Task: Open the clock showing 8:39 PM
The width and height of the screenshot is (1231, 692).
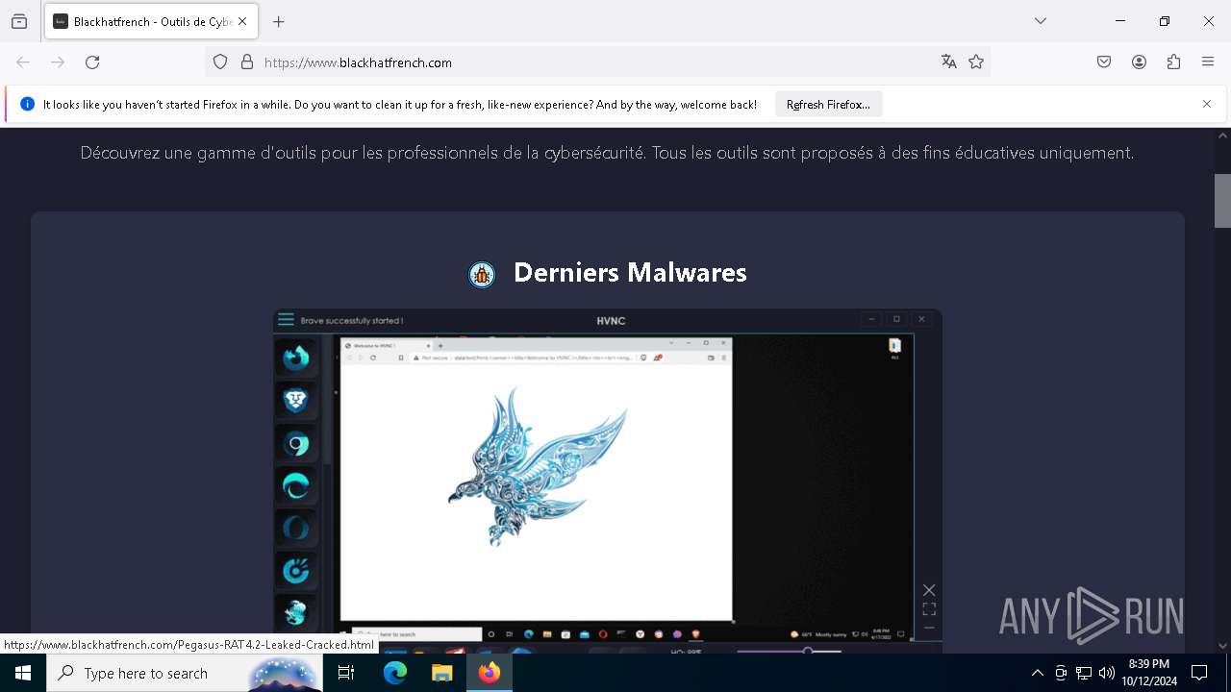Action: 1149,673
